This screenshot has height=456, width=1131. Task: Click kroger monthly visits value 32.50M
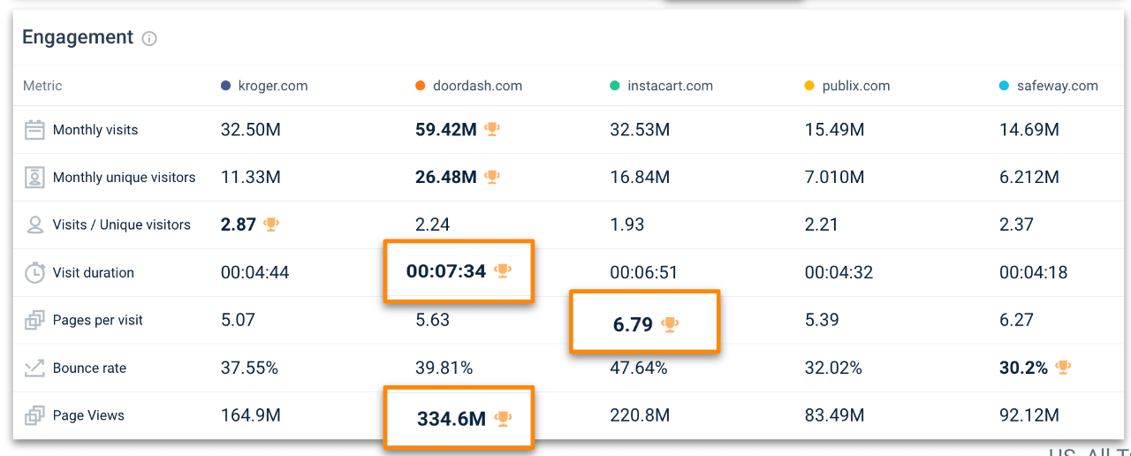[251, 130]
